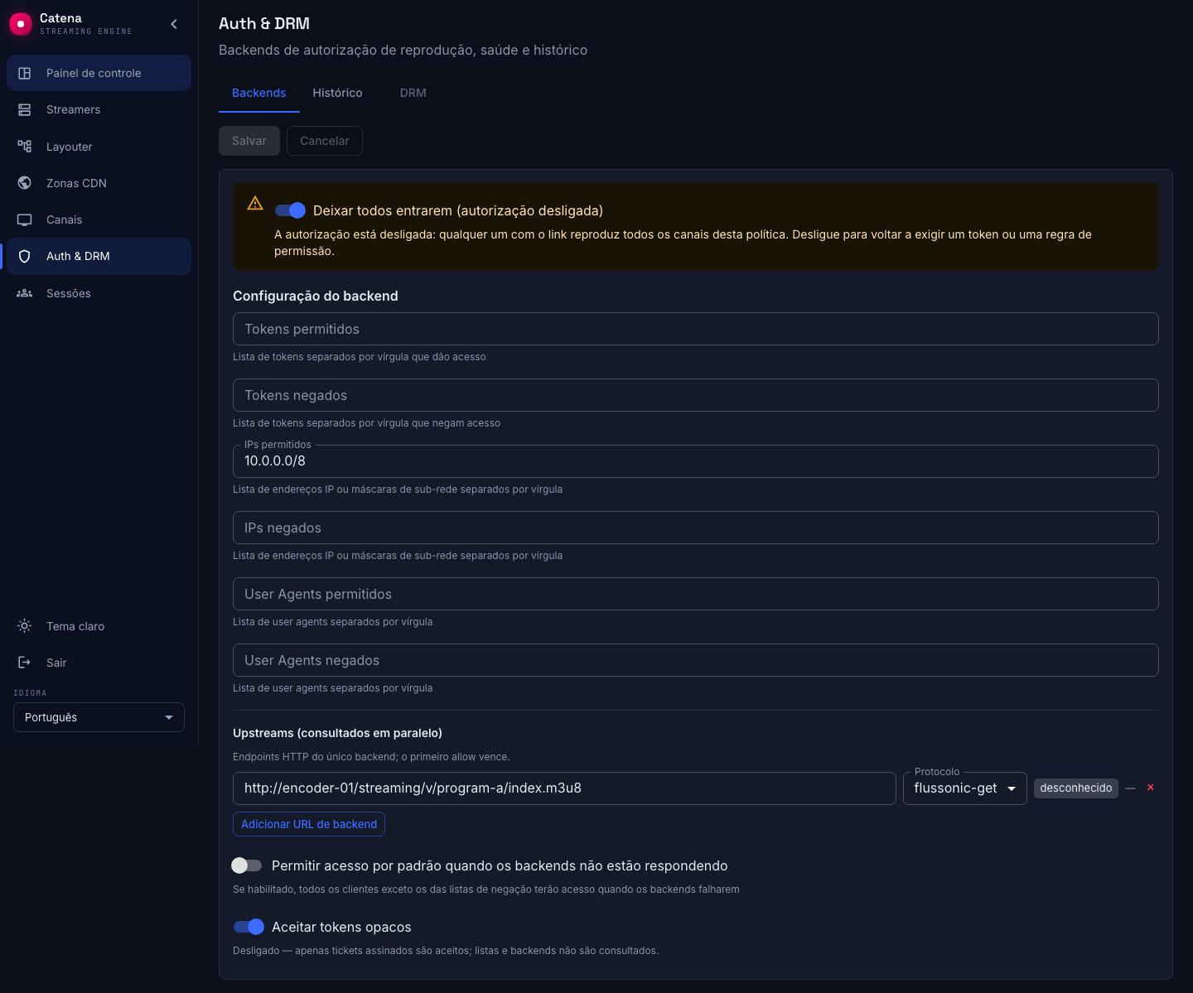Click the warning triangle icon
This screenshot has height=993, width=1193.
[x=255, y=203]
